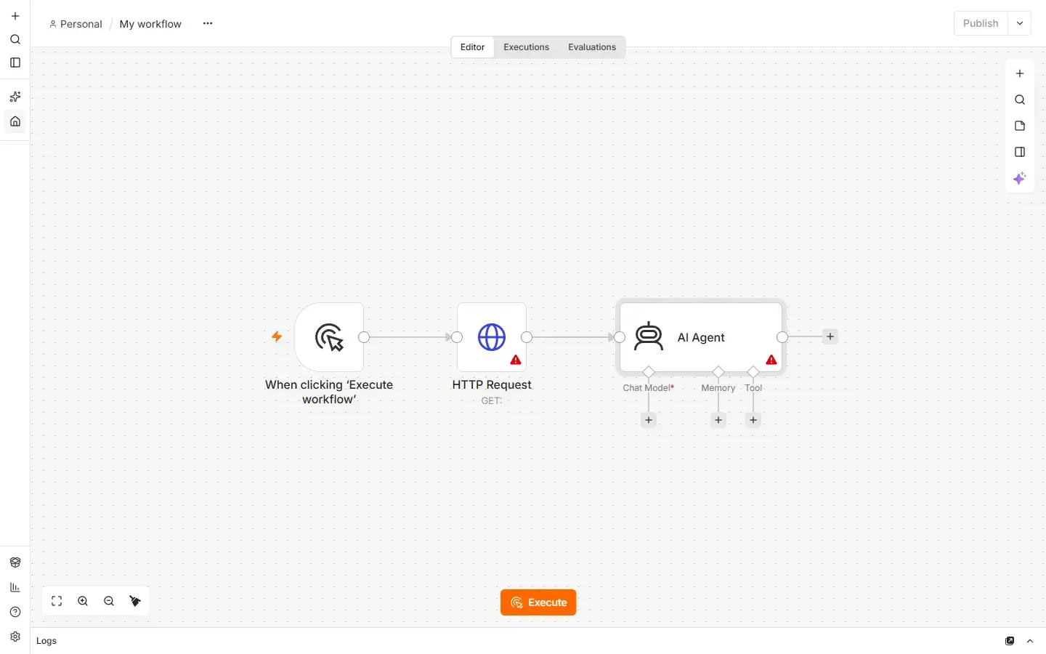Add a Tool sub-node
The image size is (1046, 654).
(753, 420)
